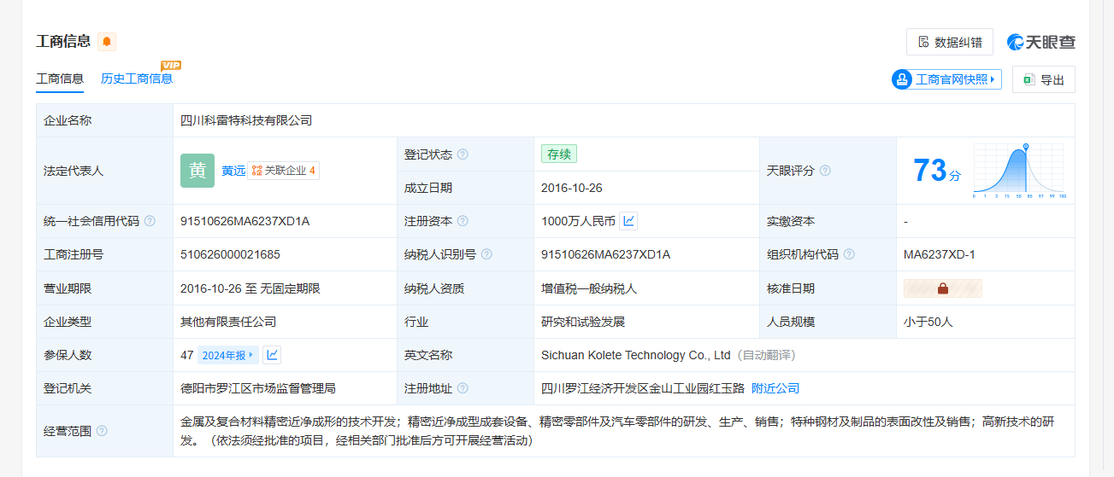This screenshot has height=477, width=1114.
Task: Click the 统一社会信用代码 value 91510626MA6237XD1A
Action: coord(245,221)
